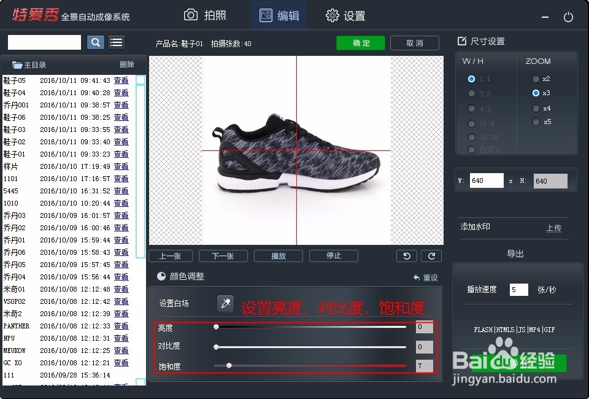Click the rotate clockwise icon
This screenshot has height=399, width=589.
pos(431,256)
